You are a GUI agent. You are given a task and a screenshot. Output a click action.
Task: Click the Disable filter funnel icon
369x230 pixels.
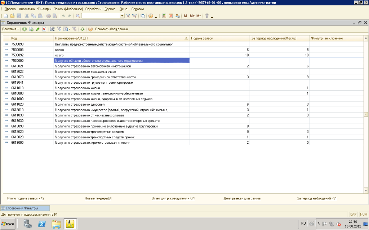74,29
